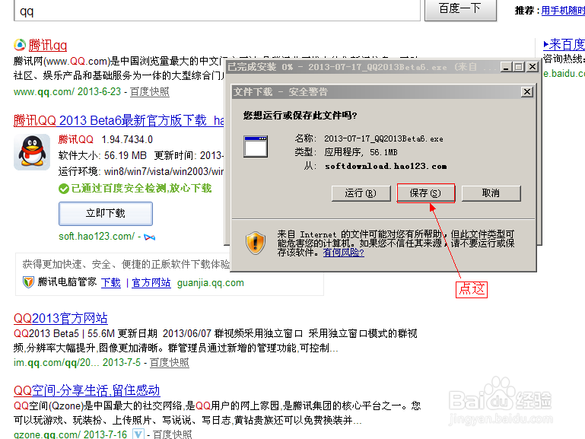The width and height of the screenshot is (585, 439).
Task: Click the application file icon in dialog
Action: tap(256, 147)
